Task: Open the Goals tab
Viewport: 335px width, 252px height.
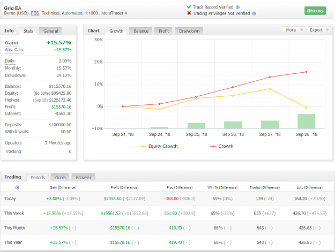Action: [60, 178]
